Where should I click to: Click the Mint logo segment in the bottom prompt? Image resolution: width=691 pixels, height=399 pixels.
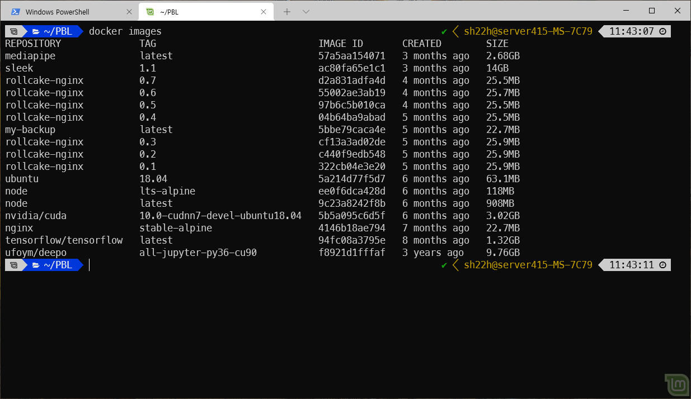(14, 265)
